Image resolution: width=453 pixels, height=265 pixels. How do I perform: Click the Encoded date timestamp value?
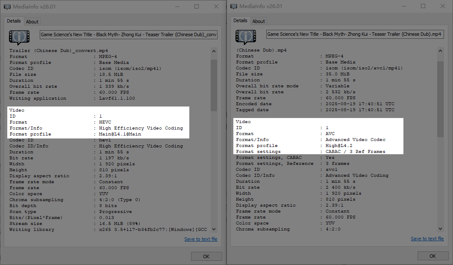pyautogui.click(x=360, y=104)
